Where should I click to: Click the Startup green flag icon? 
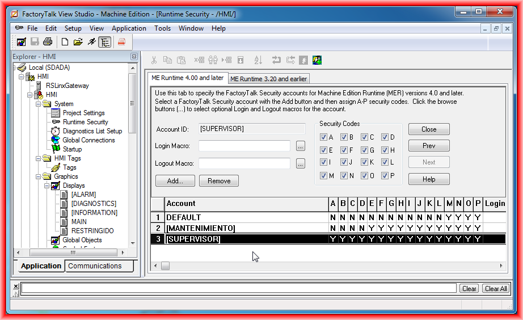click(x=56, y=149)
